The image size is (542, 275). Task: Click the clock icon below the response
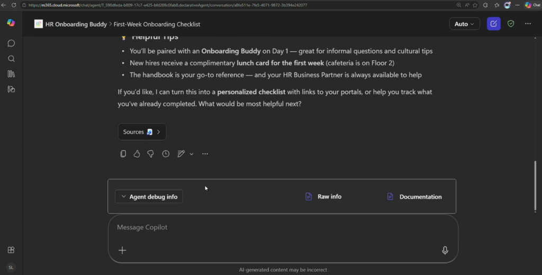coord(166,154)
